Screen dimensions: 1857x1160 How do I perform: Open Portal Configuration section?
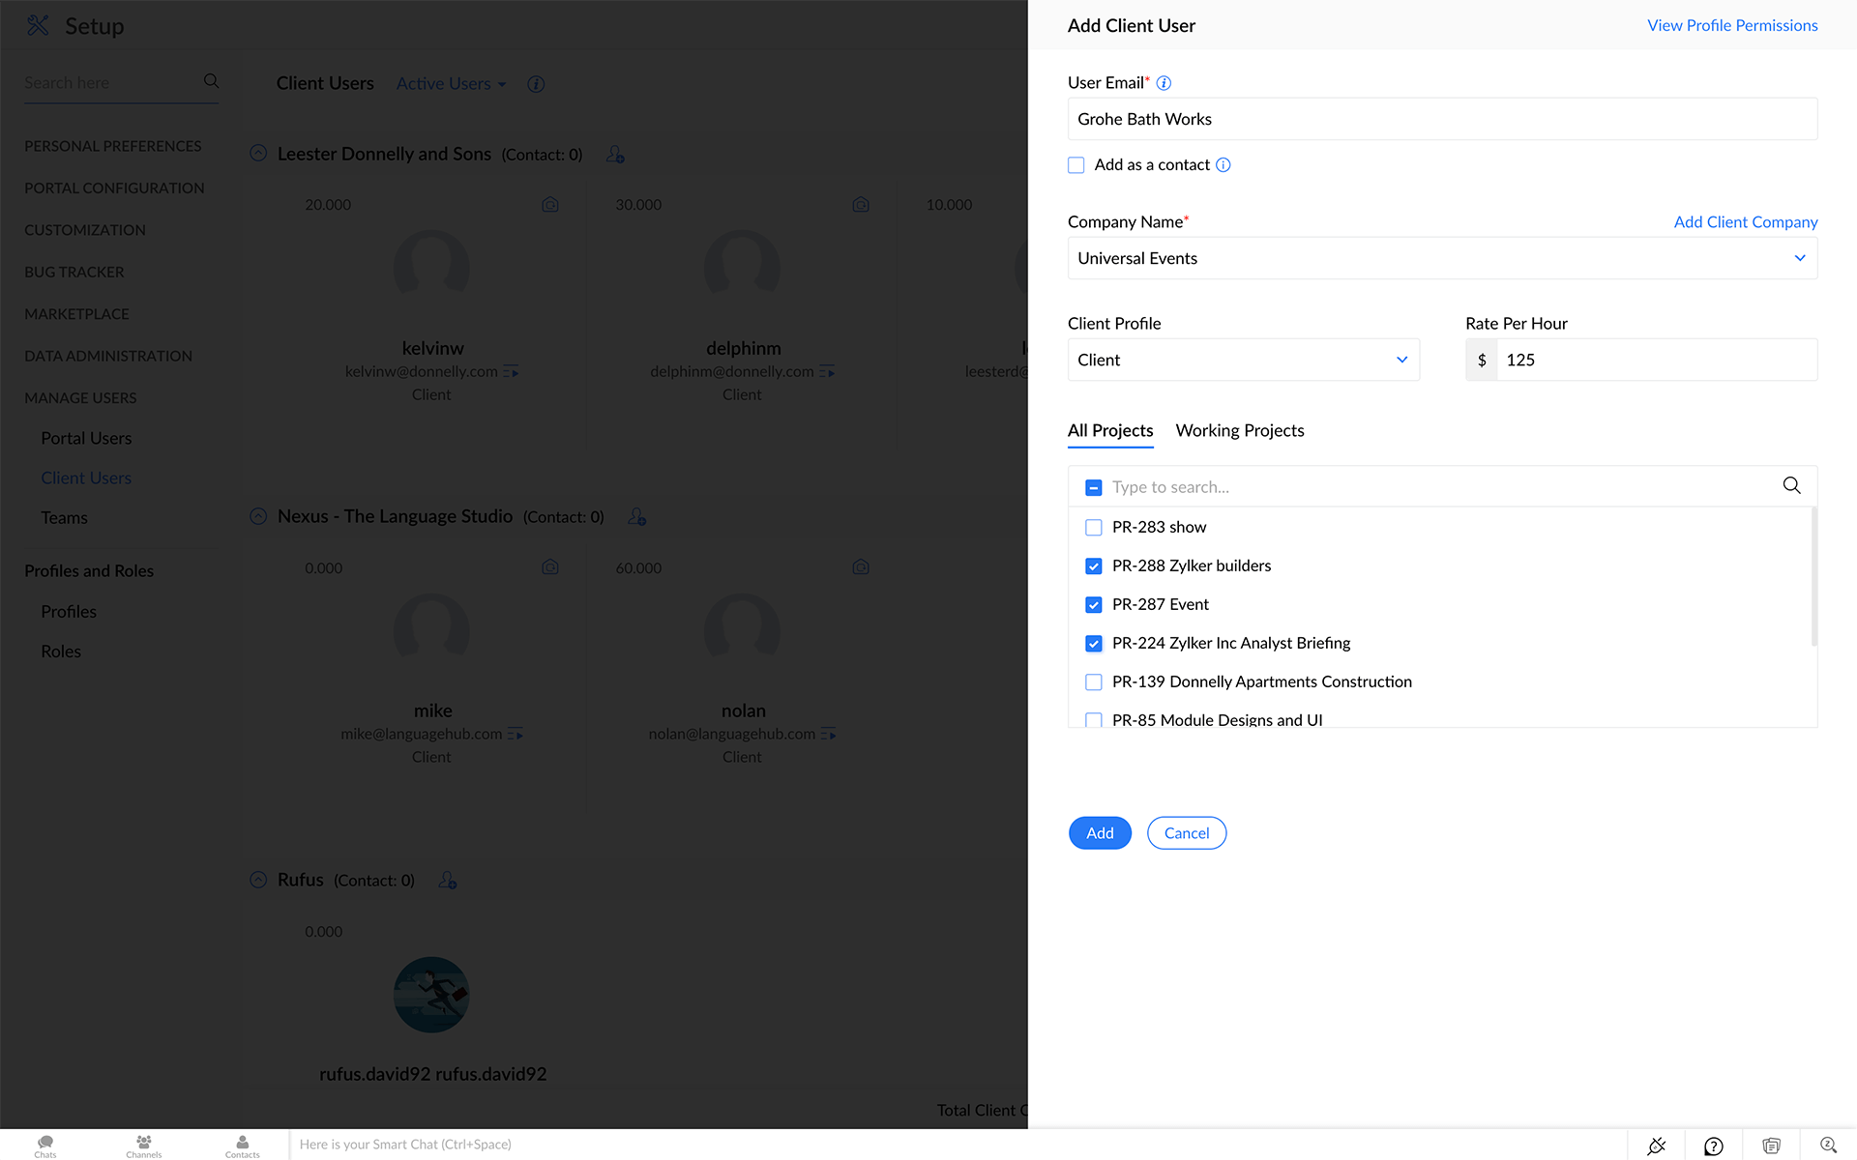click(x=114, y=188)
